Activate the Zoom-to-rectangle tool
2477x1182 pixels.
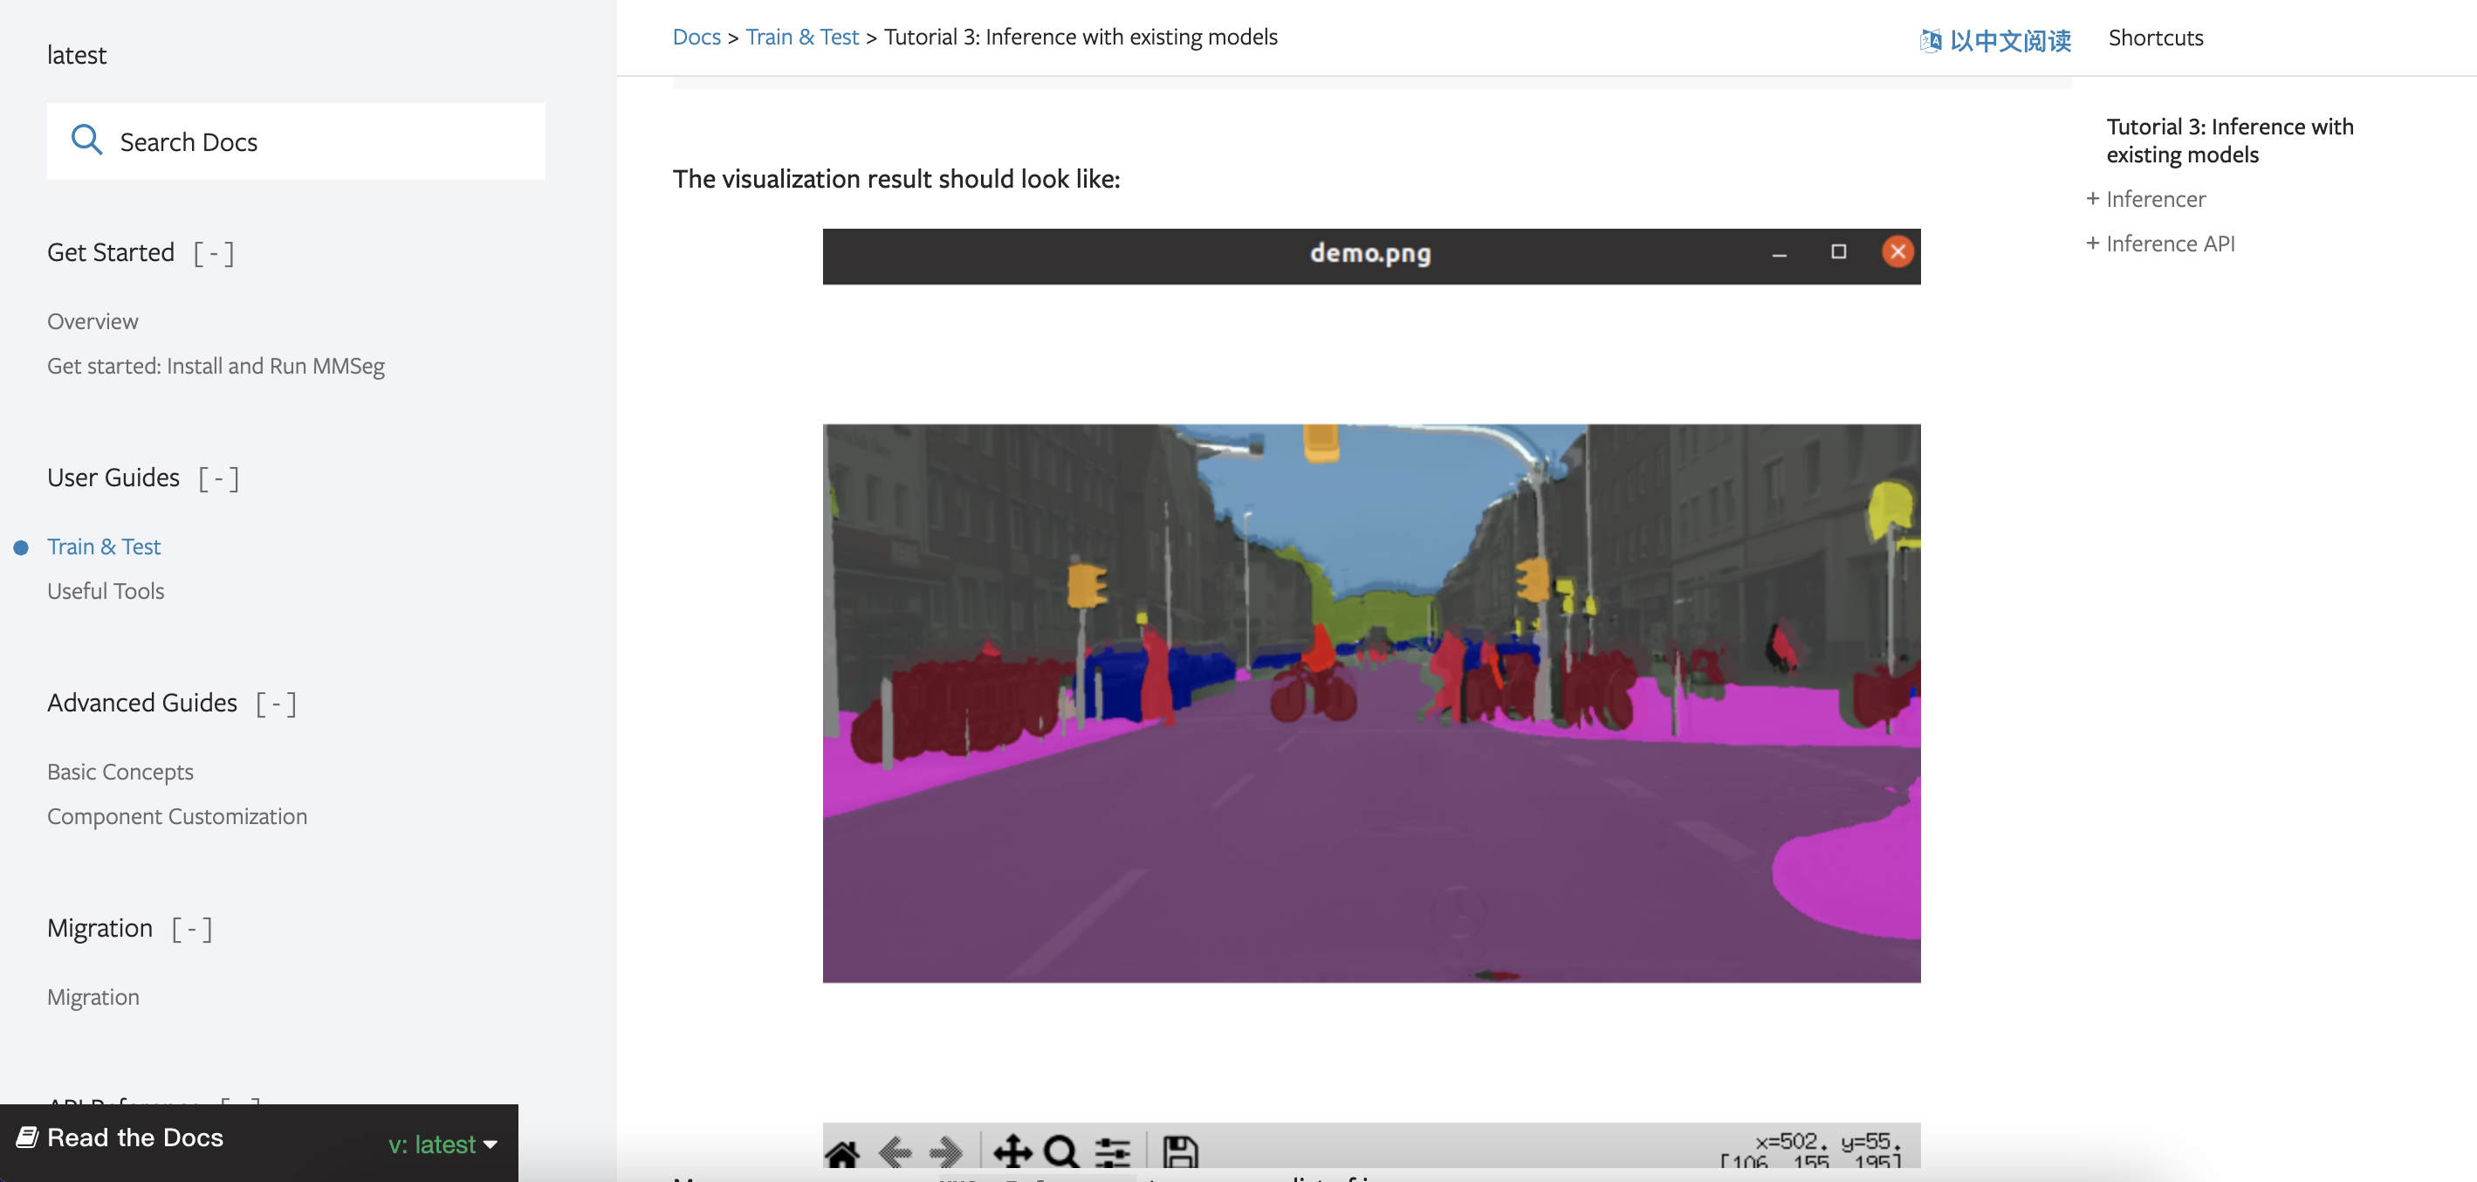point(1060,1150)
